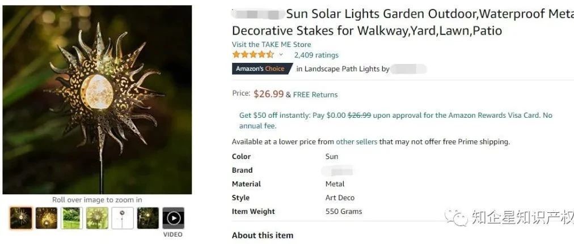Open the FREE Returns link

pos(315,95)
